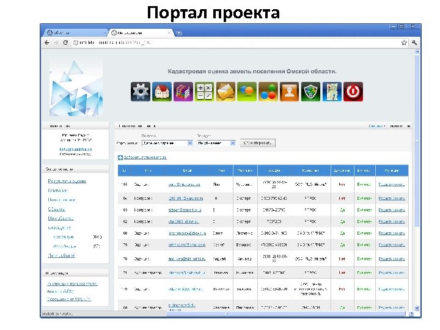Screen dimensions: 440x330
Task: Click the 'Главная' breadcrumb link
Action: 375,127
